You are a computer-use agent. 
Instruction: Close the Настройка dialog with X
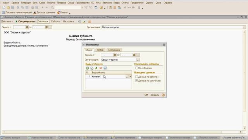click(x=164, y=45)
